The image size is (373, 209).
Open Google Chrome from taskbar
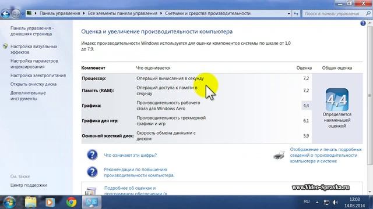point(71,202)
